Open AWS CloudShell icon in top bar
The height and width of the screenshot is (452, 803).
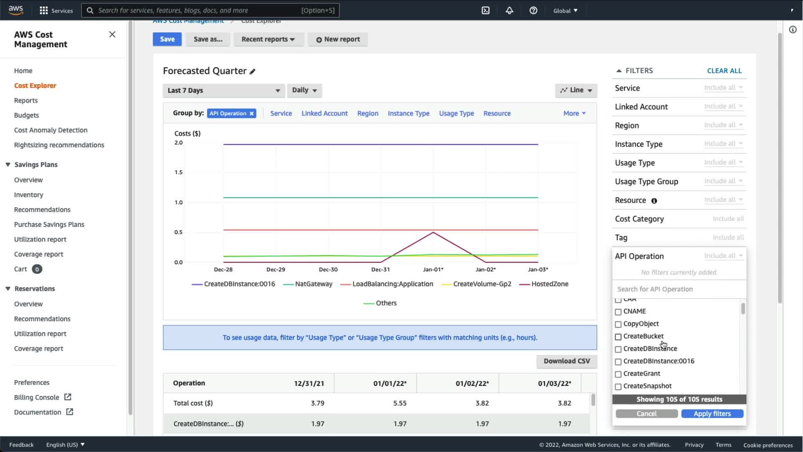486,10
